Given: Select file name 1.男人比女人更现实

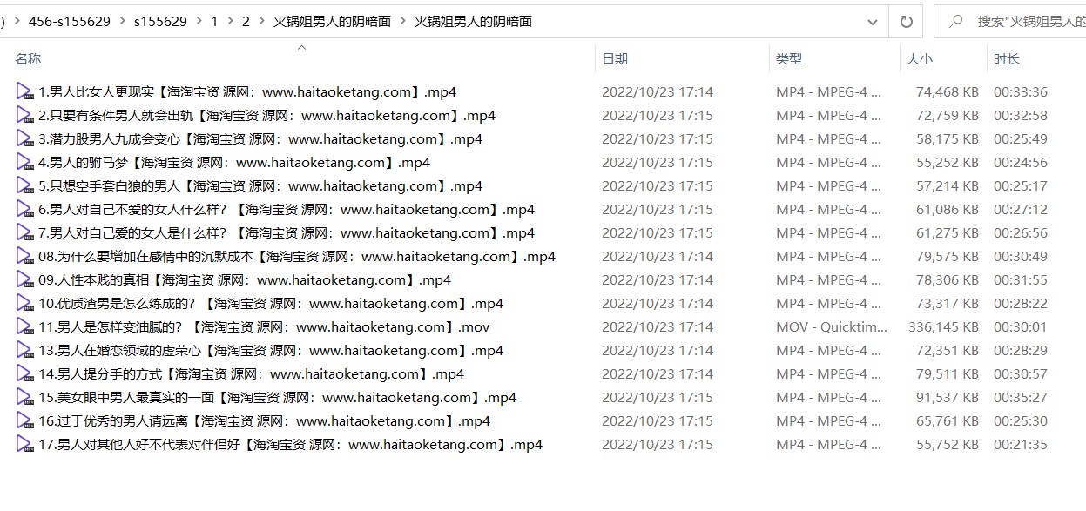Looking at the screenshot, I should pos(247,91).
